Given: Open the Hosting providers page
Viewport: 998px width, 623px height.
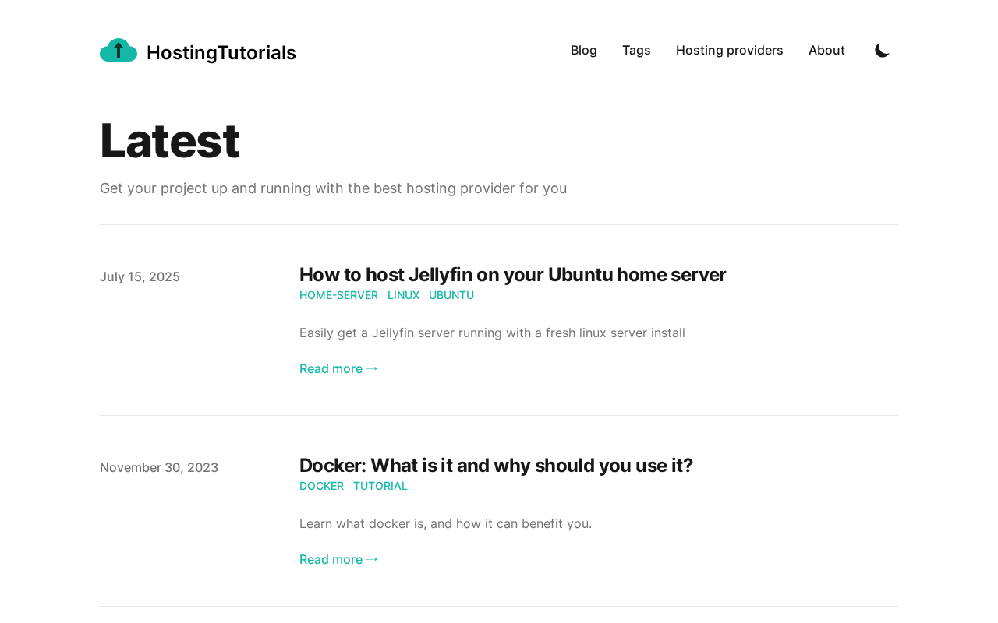Looking at the screenshot, I should click(729, 51).
